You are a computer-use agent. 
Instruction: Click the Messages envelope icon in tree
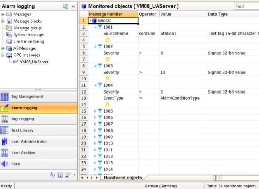(9, 14)
